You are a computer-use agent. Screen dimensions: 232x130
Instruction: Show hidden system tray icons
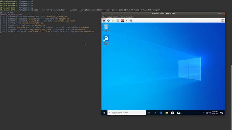pyautogui.click(x=204, y=113)
